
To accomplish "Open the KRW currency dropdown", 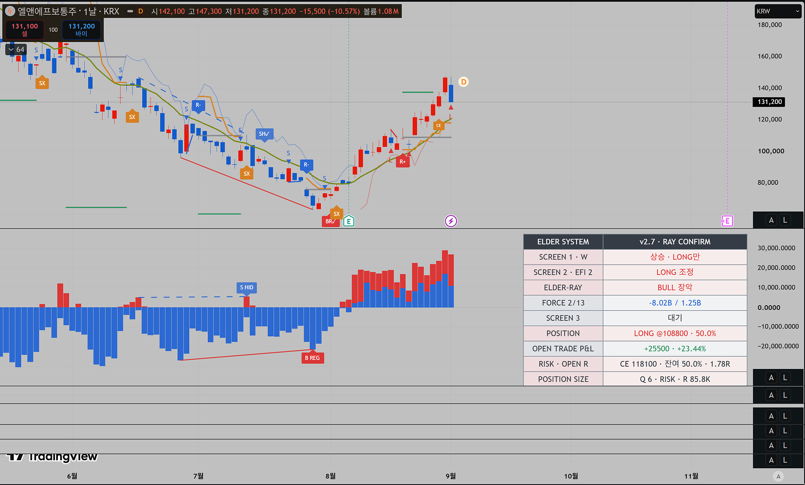I will [x=778, y=11].
